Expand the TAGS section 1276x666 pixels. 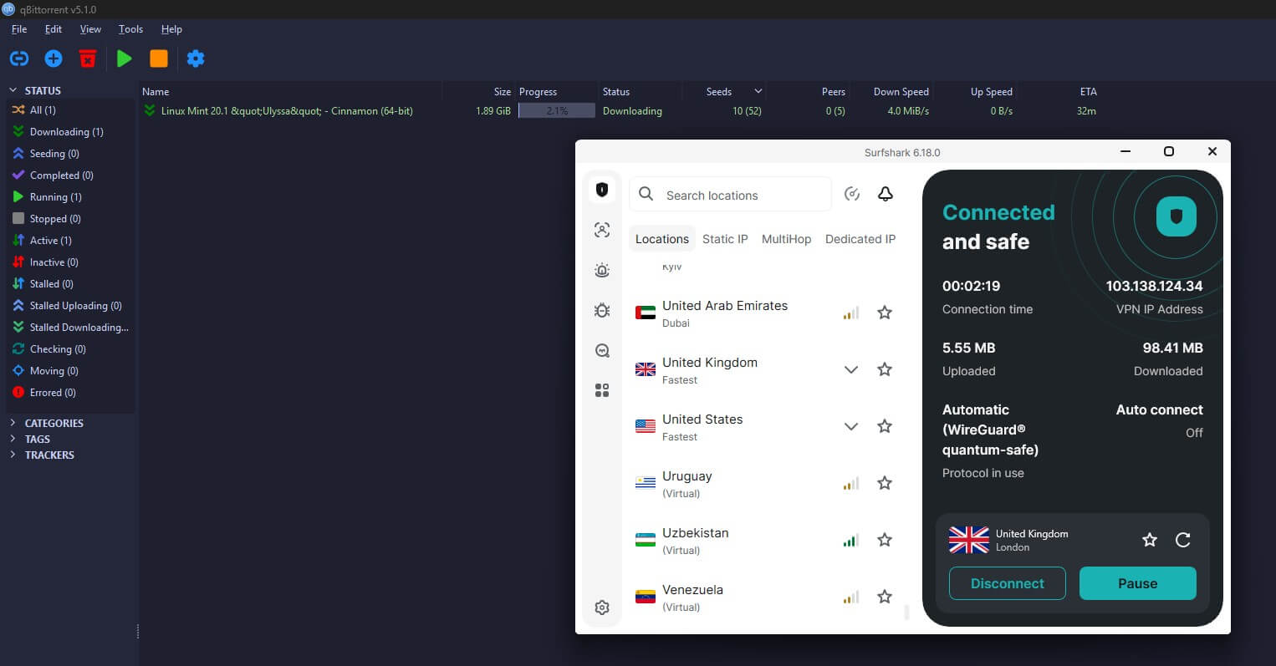click(13, 439)
